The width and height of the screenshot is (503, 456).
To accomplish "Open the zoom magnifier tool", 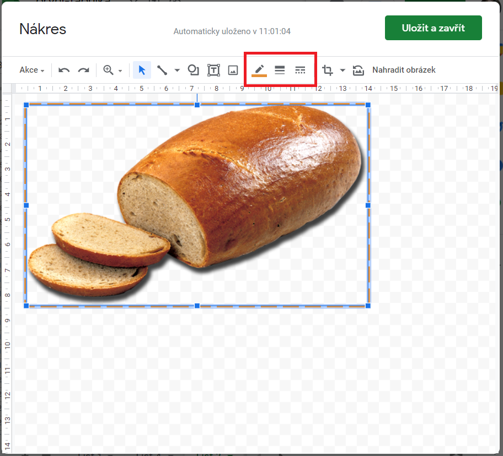I will pos(108,70).
